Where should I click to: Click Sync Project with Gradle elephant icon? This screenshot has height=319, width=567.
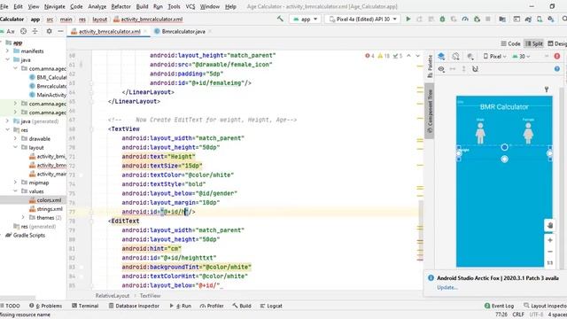click(x=528, y=19)
